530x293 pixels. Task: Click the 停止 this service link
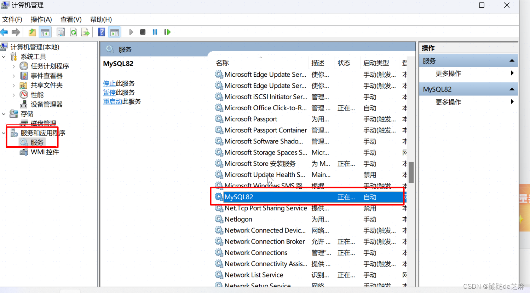click(x=109, y=83)
